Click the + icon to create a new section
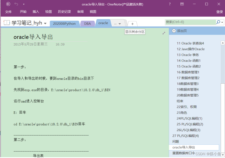225x158 pixels. (132, 24)
